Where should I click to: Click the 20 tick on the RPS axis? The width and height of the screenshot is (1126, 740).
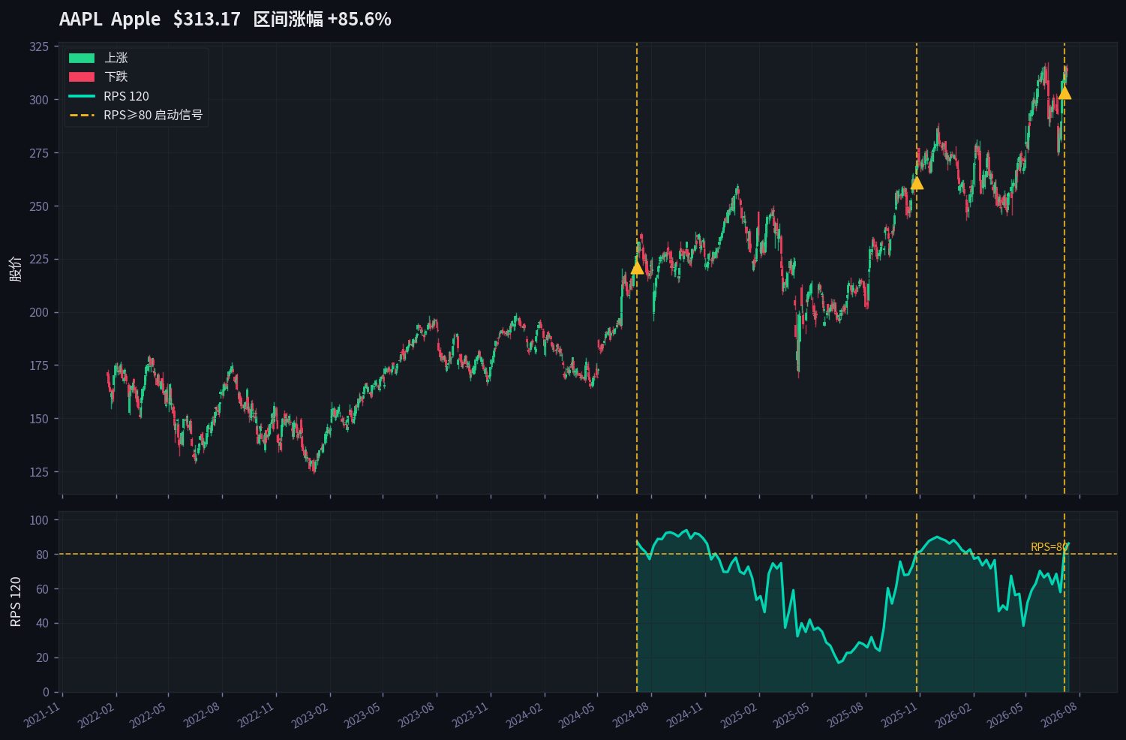pos(42,657)
